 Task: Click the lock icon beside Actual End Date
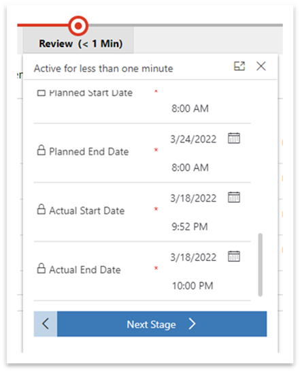tap(41, 268)
